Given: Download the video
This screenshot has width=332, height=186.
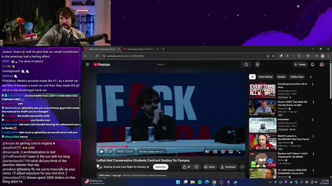Looking at the screenshot, I should pos(228,167).
